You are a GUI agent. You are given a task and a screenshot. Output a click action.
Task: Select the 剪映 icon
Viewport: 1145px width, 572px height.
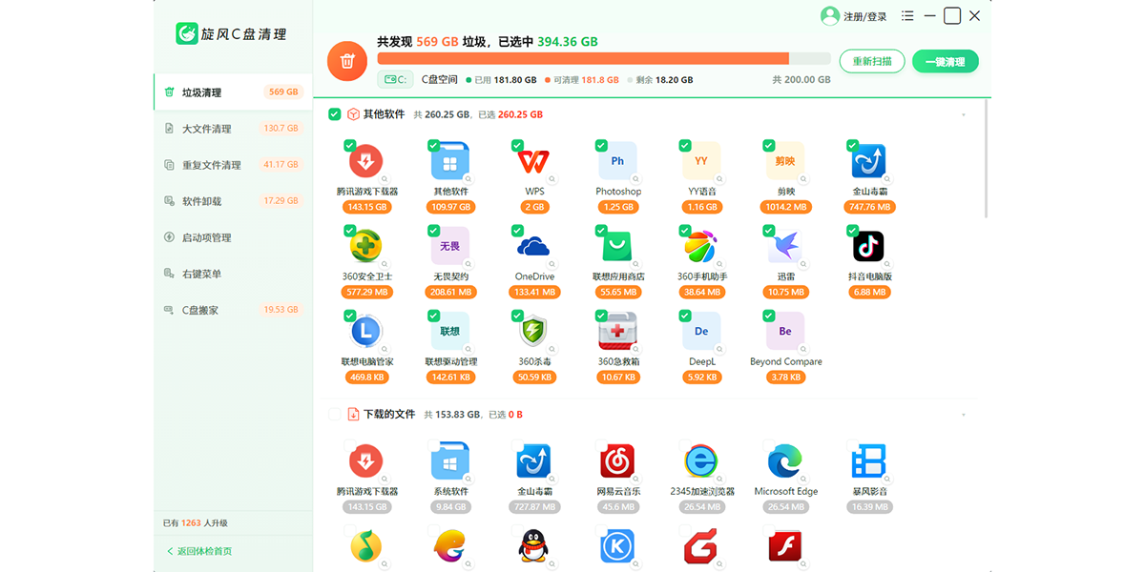[x=785, y=161]
